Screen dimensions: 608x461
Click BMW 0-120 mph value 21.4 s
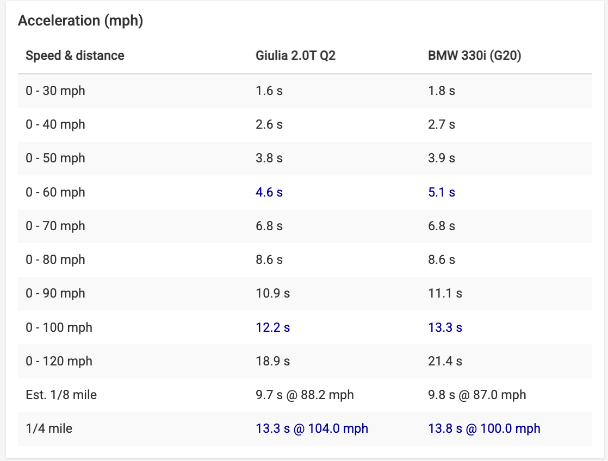[445, 361]
